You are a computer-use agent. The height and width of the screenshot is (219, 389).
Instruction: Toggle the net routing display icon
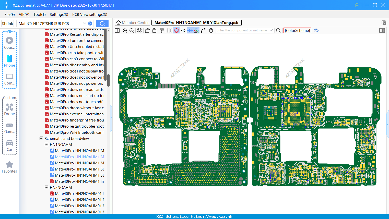[196, 30]
